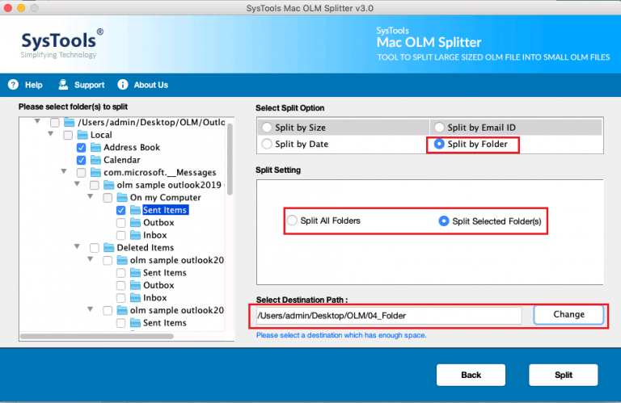Click the Back button
Viewport: 621px width, 403px height.
pos(471,375)
